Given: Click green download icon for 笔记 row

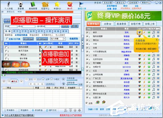Looking at the screenshot, I should [149, 90].
